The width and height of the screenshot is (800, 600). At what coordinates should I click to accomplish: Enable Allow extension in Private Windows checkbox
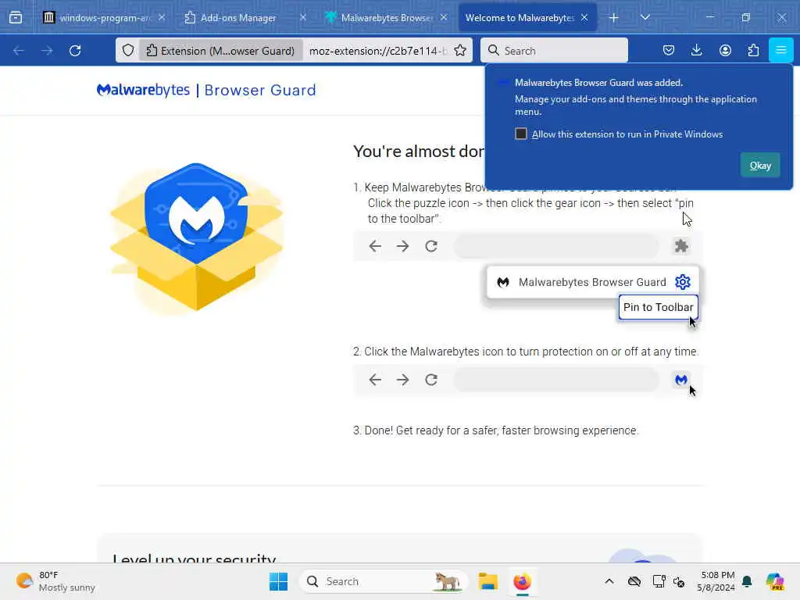click(x=521, y=134)
